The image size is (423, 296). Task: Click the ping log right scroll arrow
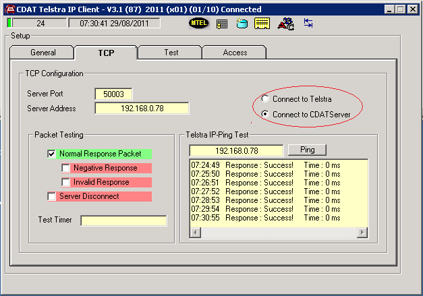362,232
